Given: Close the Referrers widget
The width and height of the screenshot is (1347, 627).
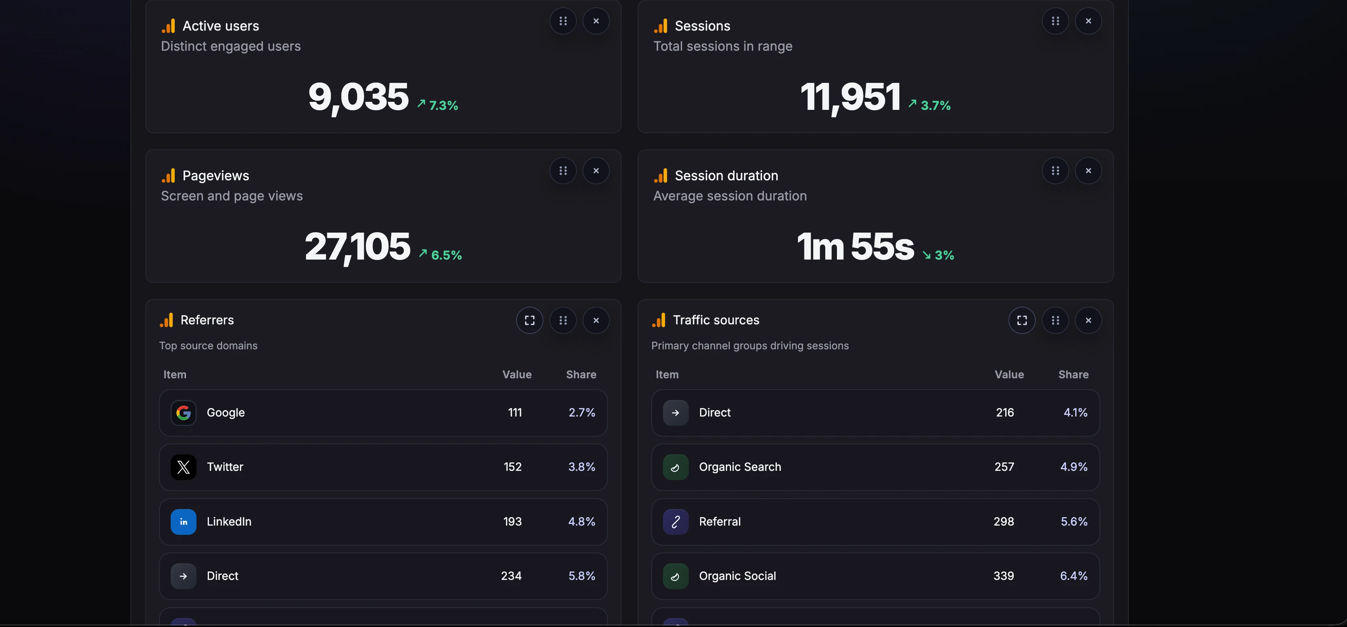Looking at the screenshot, I should coord(595,320).
